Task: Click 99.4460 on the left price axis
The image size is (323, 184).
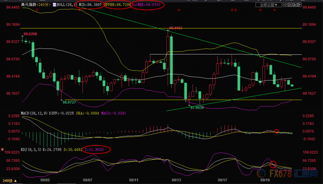Action: click(13, 7)
